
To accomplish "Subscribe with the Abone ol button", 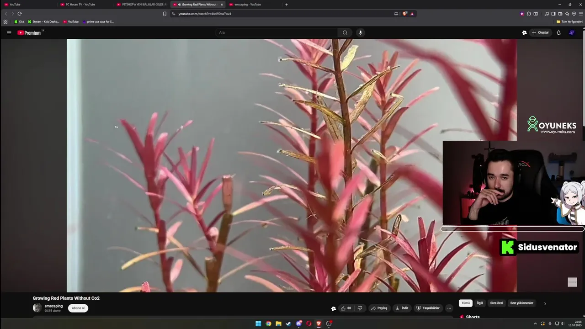I will click(78, 308).
